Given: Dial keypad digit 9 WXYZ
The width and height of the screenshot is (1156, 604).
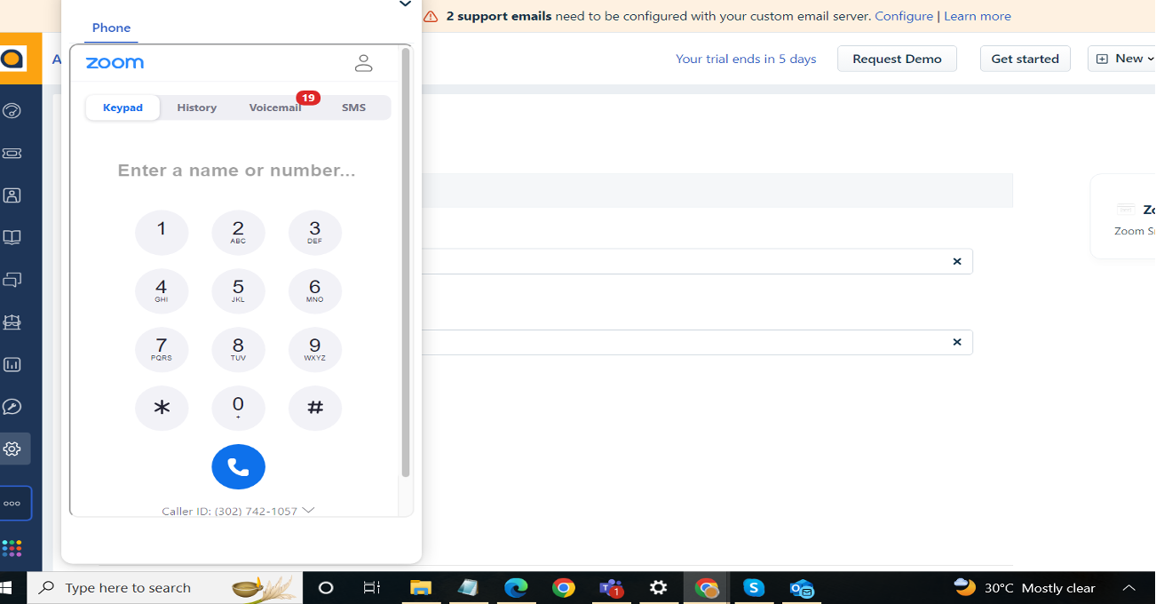Looking at the screenshot, I should [315, 350].
